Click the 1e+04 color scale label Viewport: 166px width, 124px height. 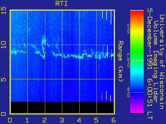(128, 29)
